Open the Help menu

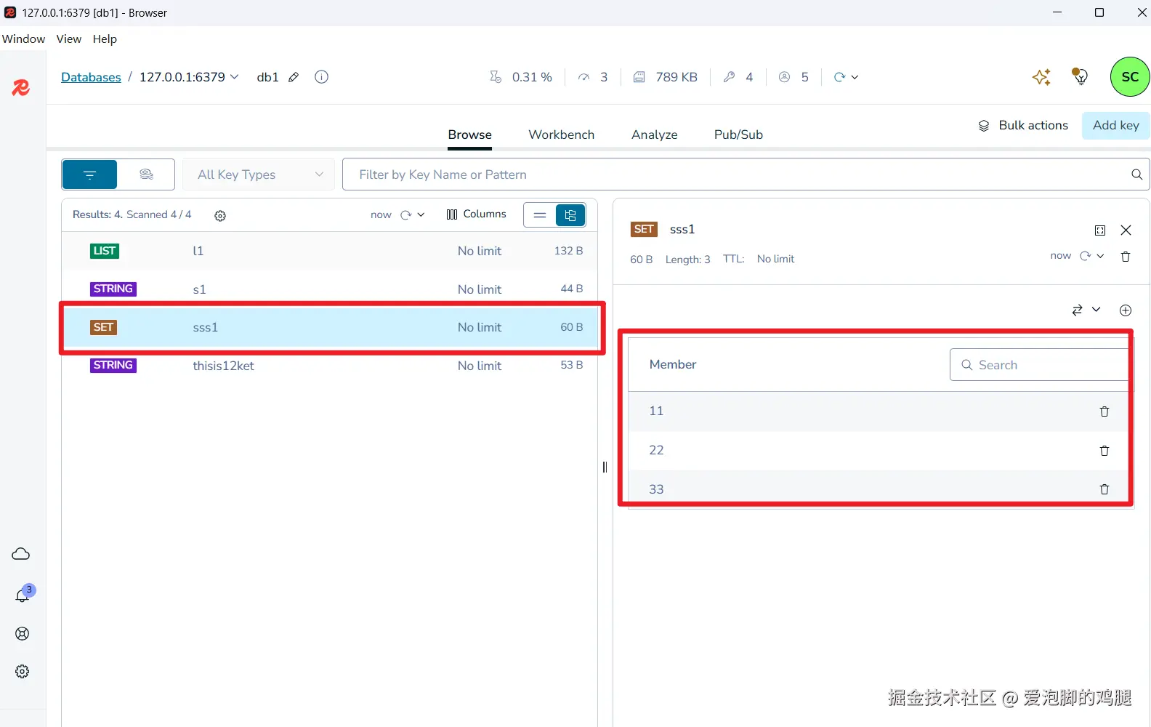click(x=105, y=39)
